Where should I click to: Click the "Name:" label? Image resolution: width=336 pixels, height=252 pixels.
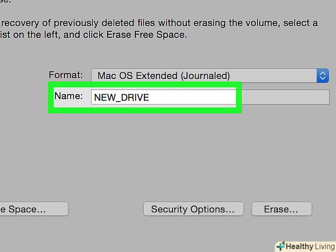(68, 96)
